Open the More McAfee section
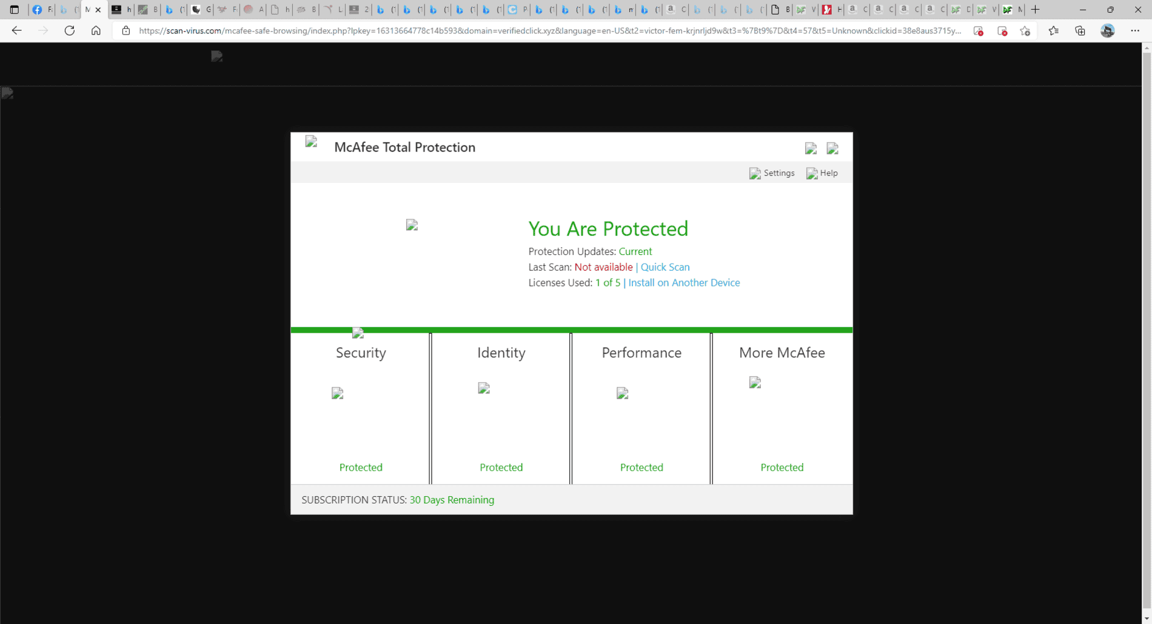 782,353
